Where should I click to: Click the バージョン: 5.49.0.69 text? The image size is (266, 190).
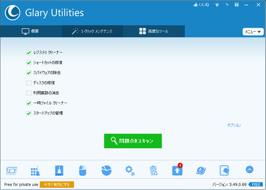point(229,184)
